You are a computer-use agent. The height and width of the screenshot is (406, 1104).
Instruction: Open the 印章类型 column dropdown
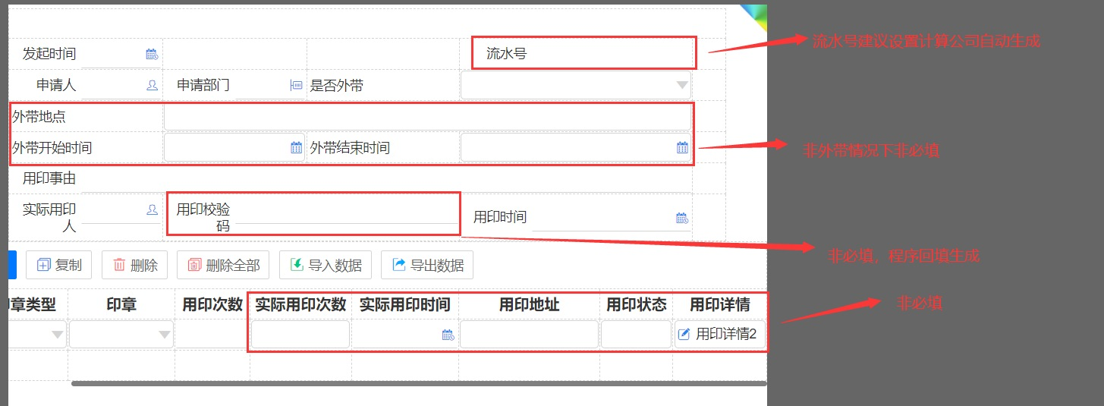point(58,335)
